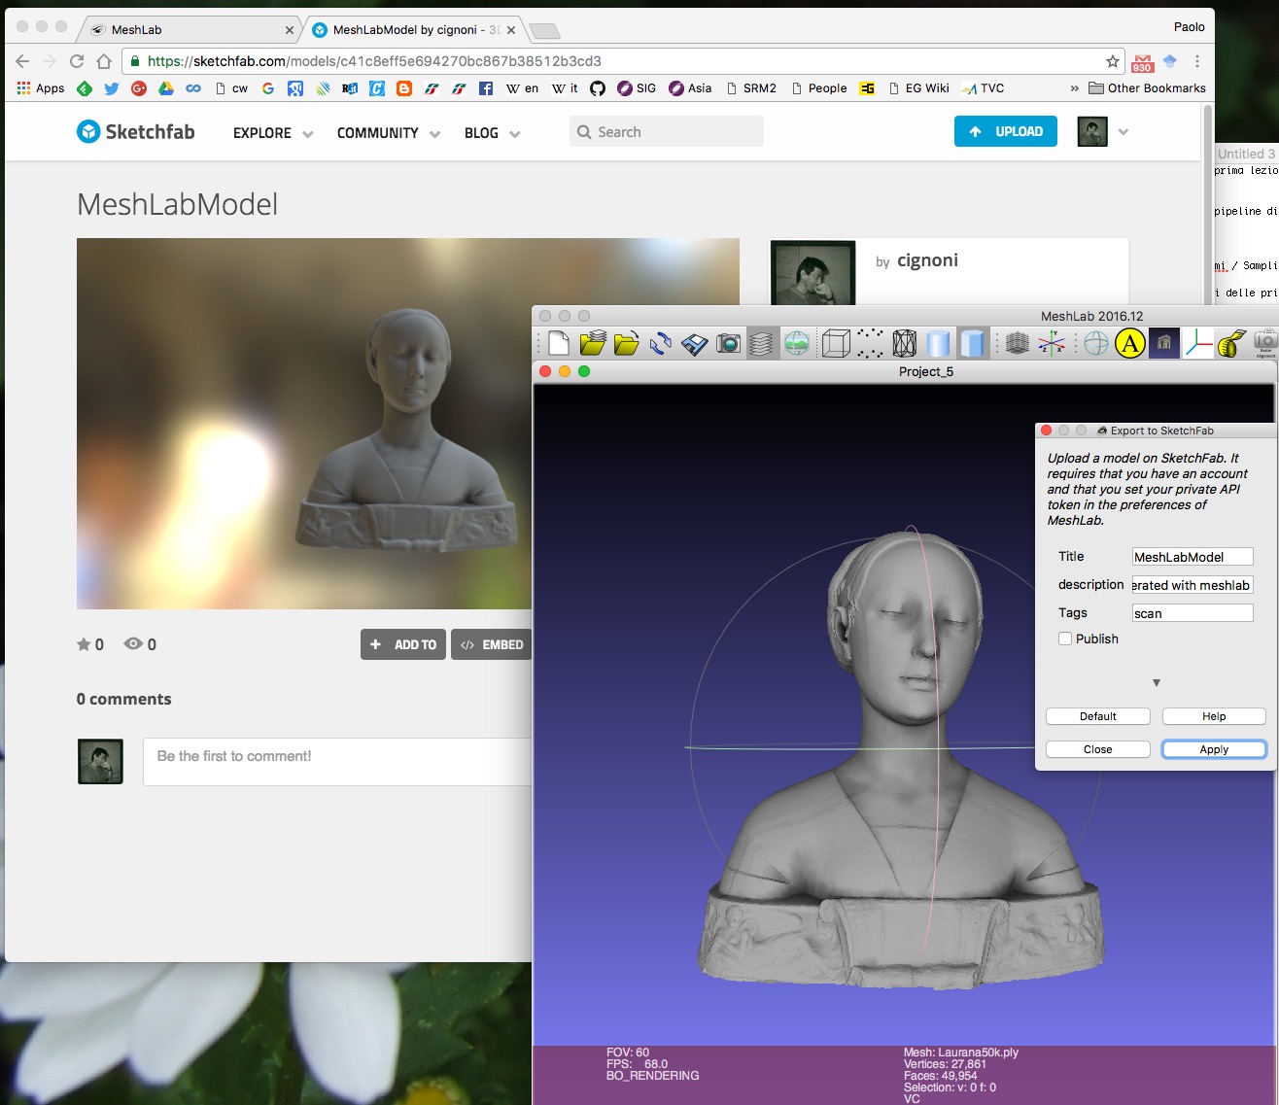Screen dimensions: 1279x1105
Task: Enable wireframe rendering mode
Action: (902, 343)
